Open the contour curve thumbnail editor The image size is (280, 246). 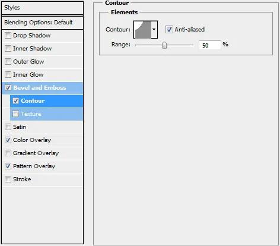(142, 30)
